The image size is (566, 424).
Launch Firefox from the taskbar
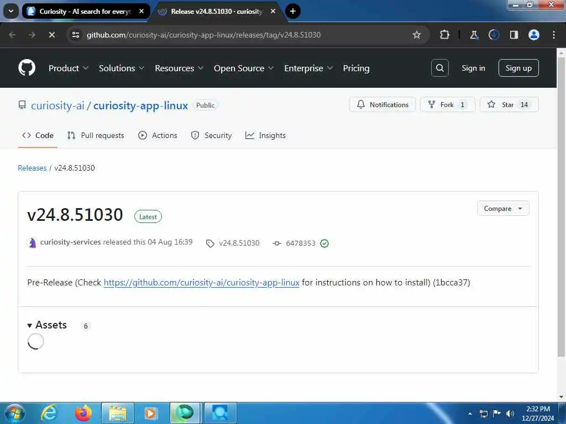tap(83, 413)
